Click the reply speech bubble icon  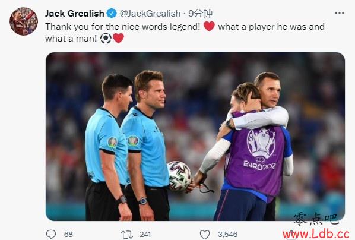pyautogui.click(x=51, y=234)
